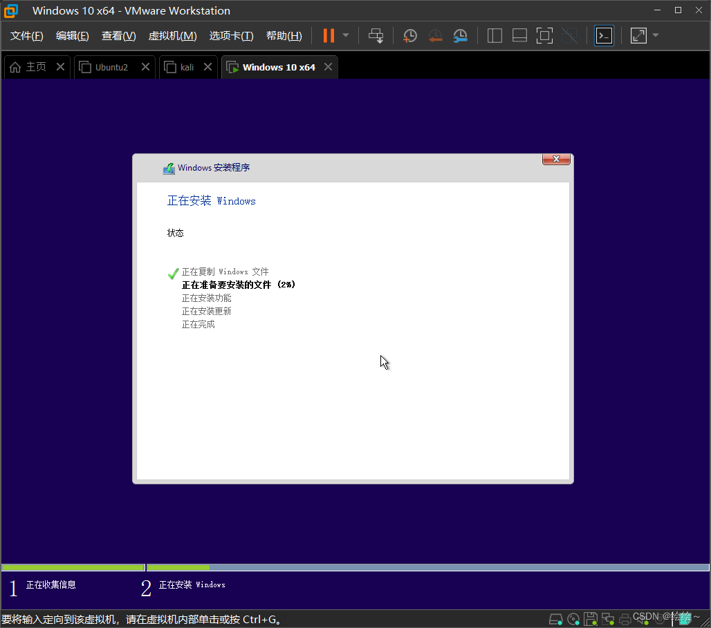711x628 pixels.
Task: Open the 虚拟机(M) menu
Action: (x=172, y=35)
